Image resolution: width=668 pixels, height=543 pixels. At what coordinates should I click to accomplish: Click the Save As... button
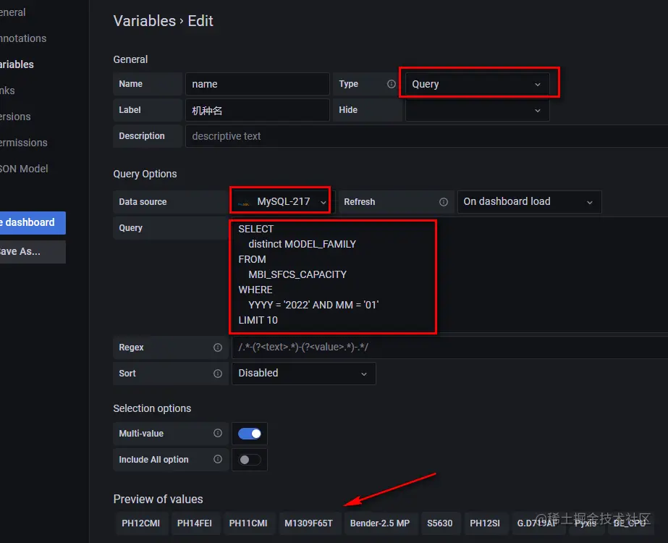click(33, 251)
